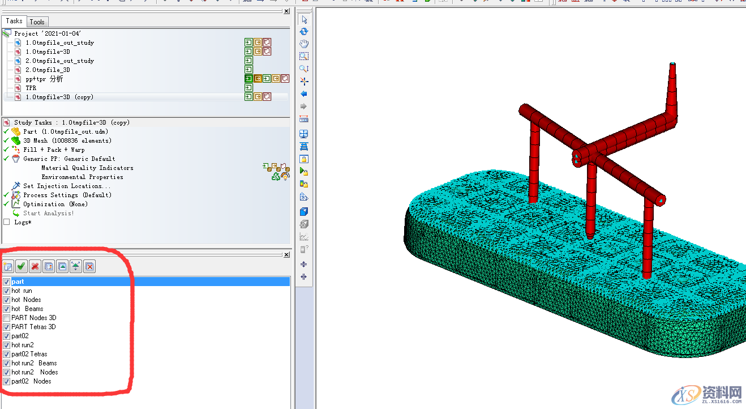Image resolution: width=746 pixels, height=409 pixels.
Task: Select the Tasks tab
Action: point(14,22)
